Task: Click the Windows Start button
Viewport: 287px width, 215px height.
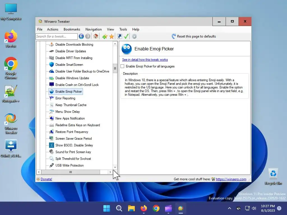Action: pyautogui.click(x=107, y=208)
